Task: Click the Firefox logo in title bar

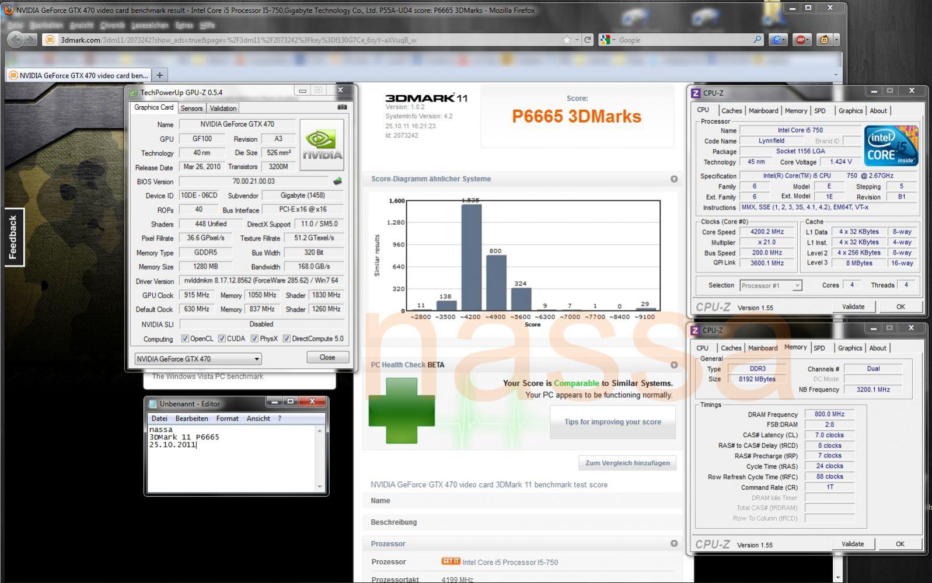Action: coord(9,9)
